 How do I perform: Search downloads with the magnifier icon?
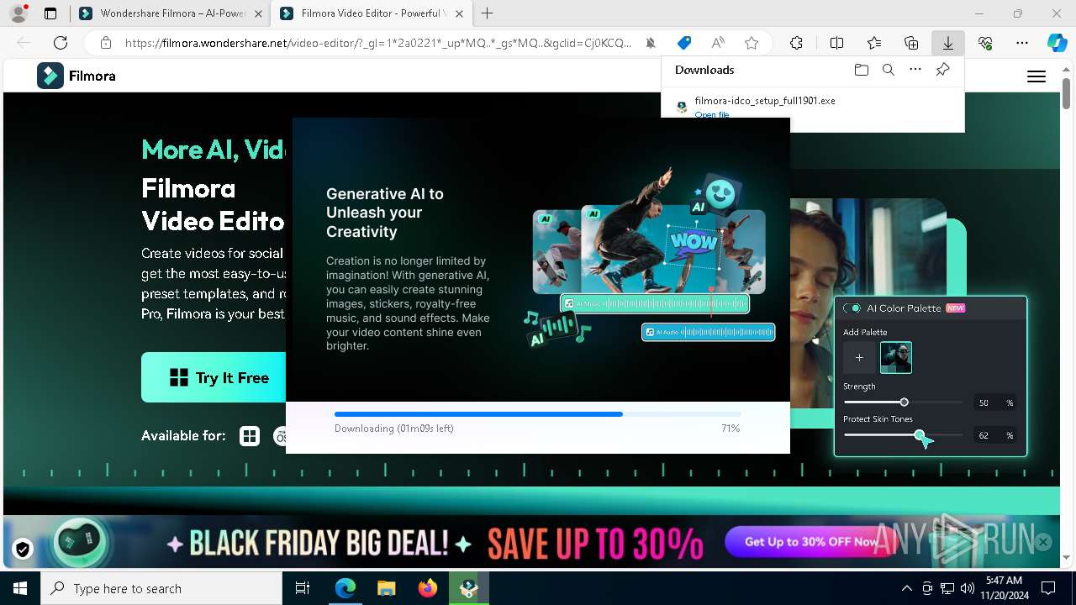tap(889, 70)
